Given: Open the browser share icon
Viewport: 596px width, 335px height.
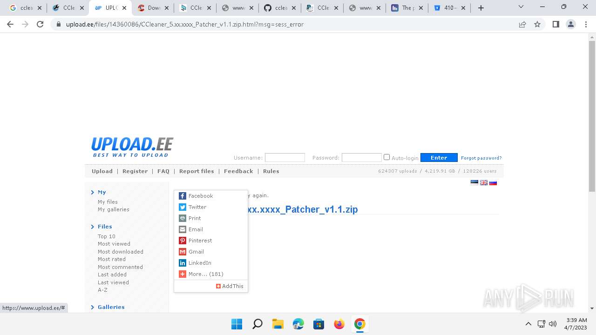Looking at the screenshot, I should pos(522,24).
